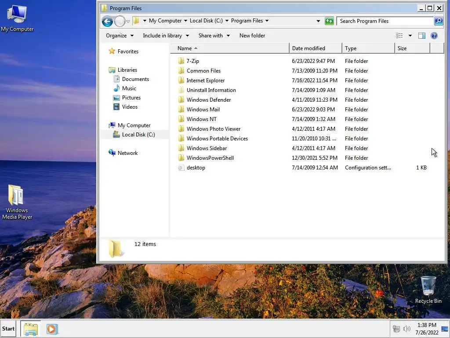Screen dimensions: 450x338
Task: Click the Favorites star in the sidebar
Action: 112,51
